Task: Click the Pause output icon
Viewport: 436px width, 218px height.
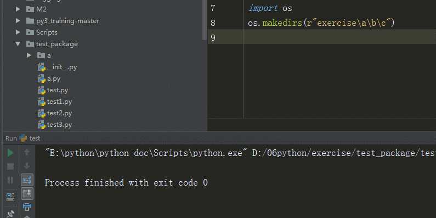Action: tap(10, 180)
